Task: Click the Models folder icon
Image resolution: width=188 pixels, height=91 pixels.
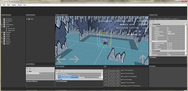Action: [4, 34]
